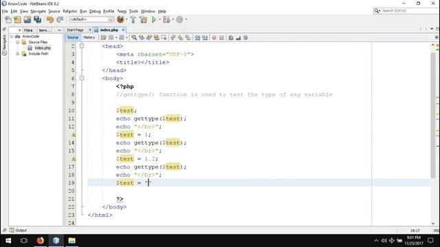This screenshot has height=247, width=440.
Task: Click Stop Macro Recording icon
Action: 221,38
